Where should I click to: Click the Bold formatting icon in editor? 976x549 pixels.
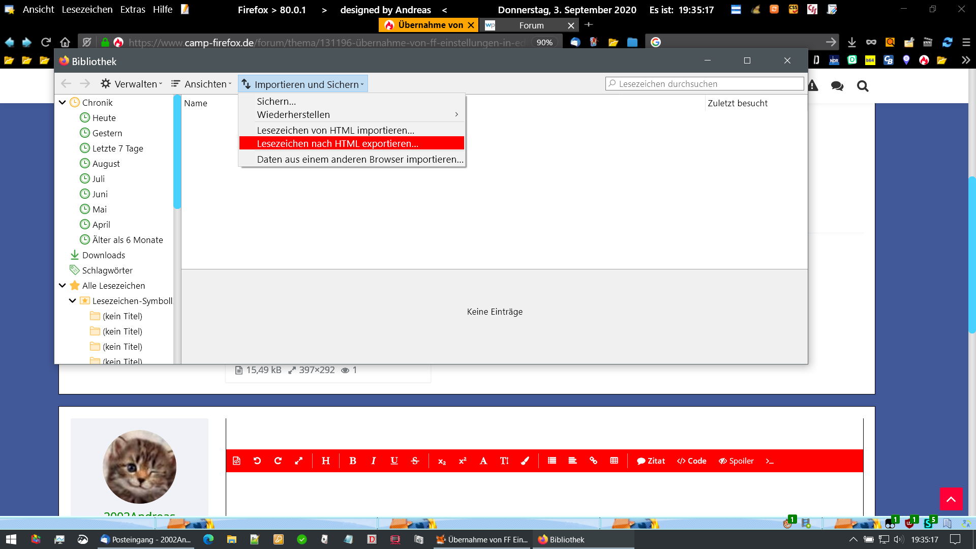pos(352,461)
